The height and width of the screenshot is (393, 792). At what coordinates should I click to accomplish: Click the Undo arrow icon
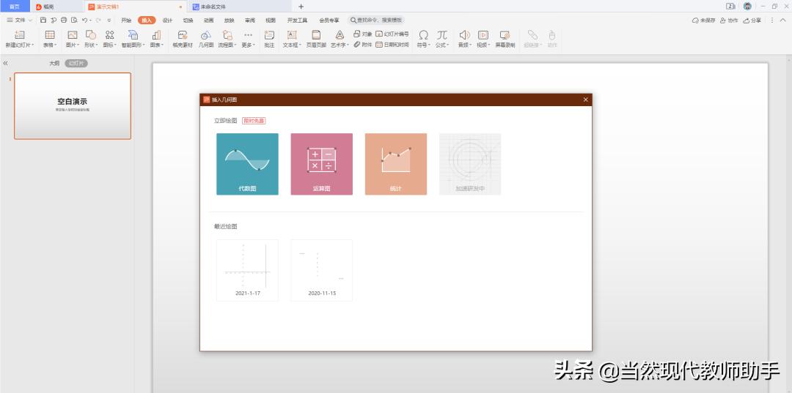click(x=84, y=20)
